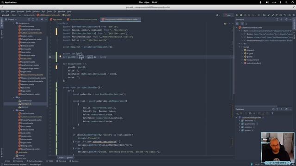Viewport: 296px width, 166px height.
Task: Open the Database panel settings gear
Action: (x=286, y=109)
